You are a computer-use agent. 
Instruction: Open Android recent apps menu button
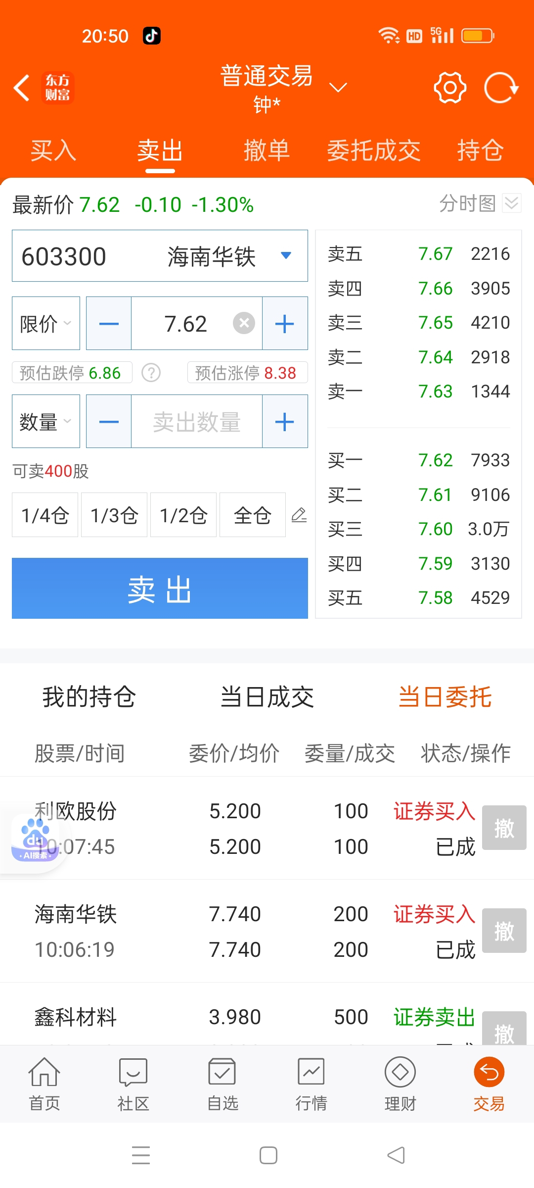point(141,1155)
